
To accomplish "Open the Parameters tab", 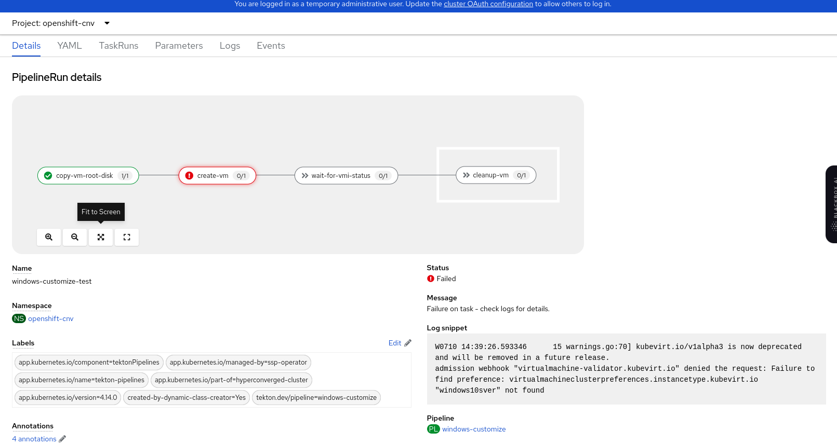I will point(179,46).
